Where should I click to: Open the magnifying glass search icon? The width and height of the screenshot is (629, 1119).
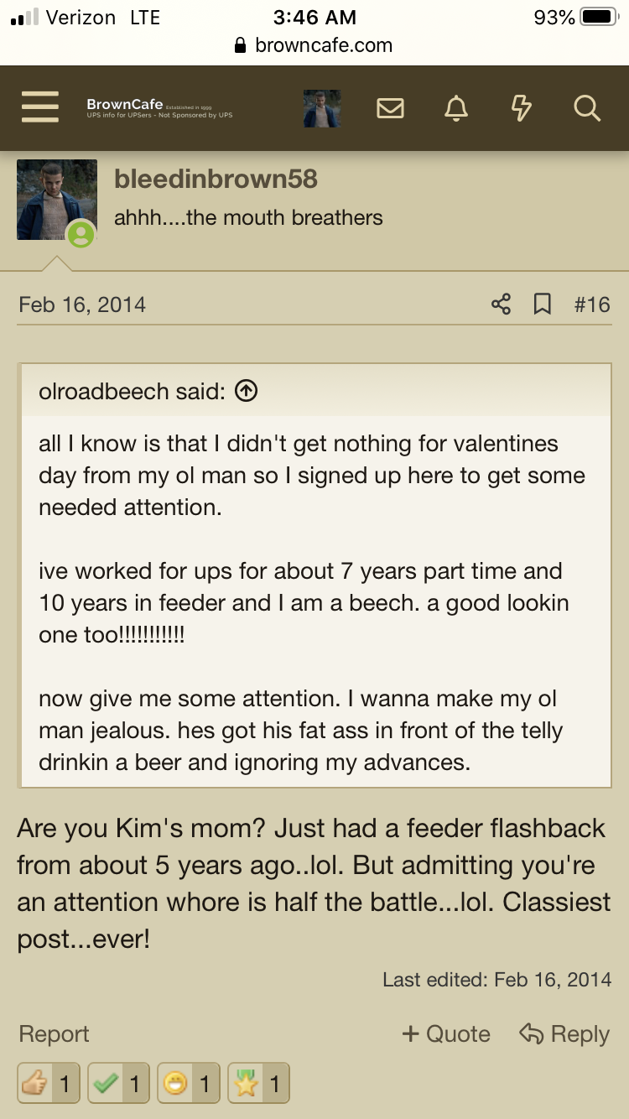point(586,108)
